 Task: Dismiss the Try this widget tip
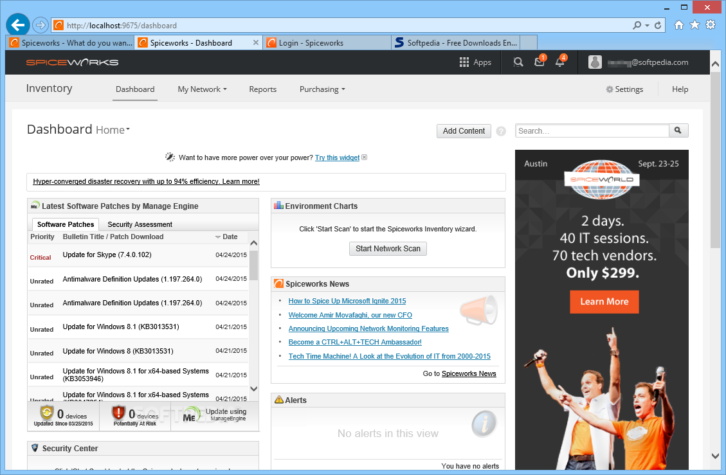click(365, 157)
